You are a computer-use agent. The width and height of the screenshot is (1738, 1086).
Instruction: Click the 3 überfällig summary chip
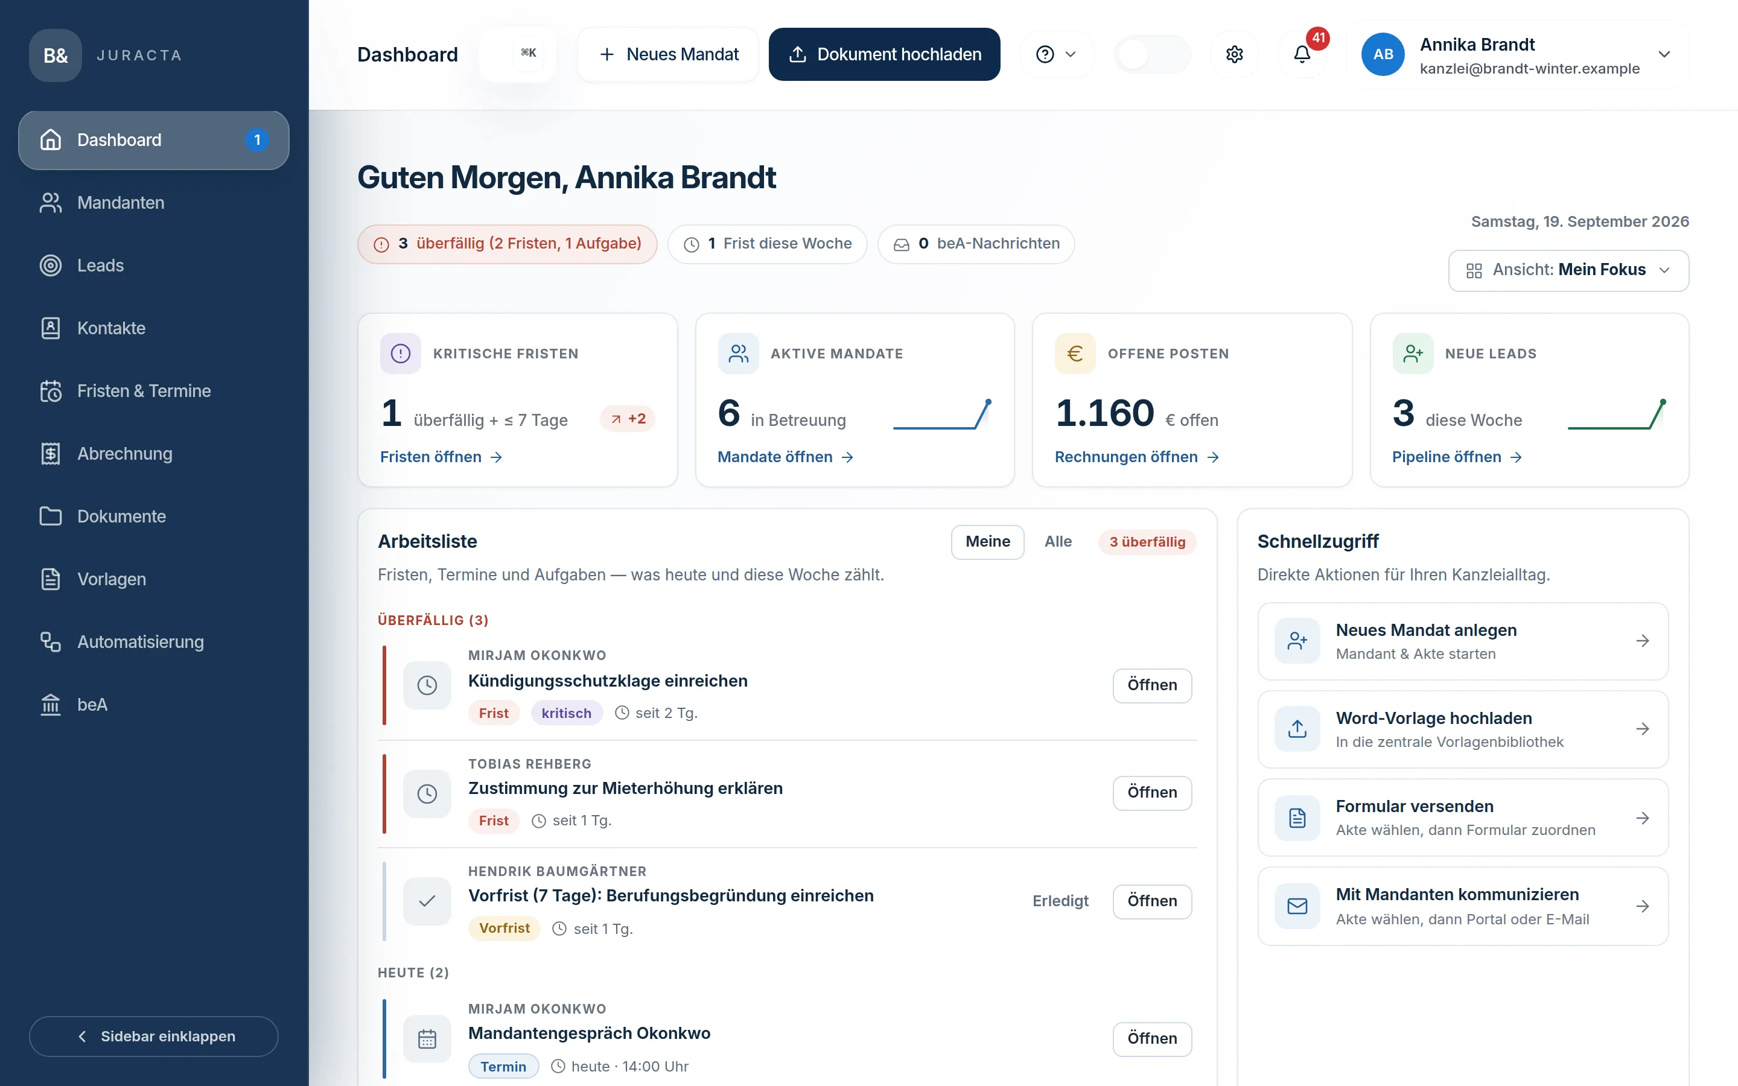click(x=507, y=244)
